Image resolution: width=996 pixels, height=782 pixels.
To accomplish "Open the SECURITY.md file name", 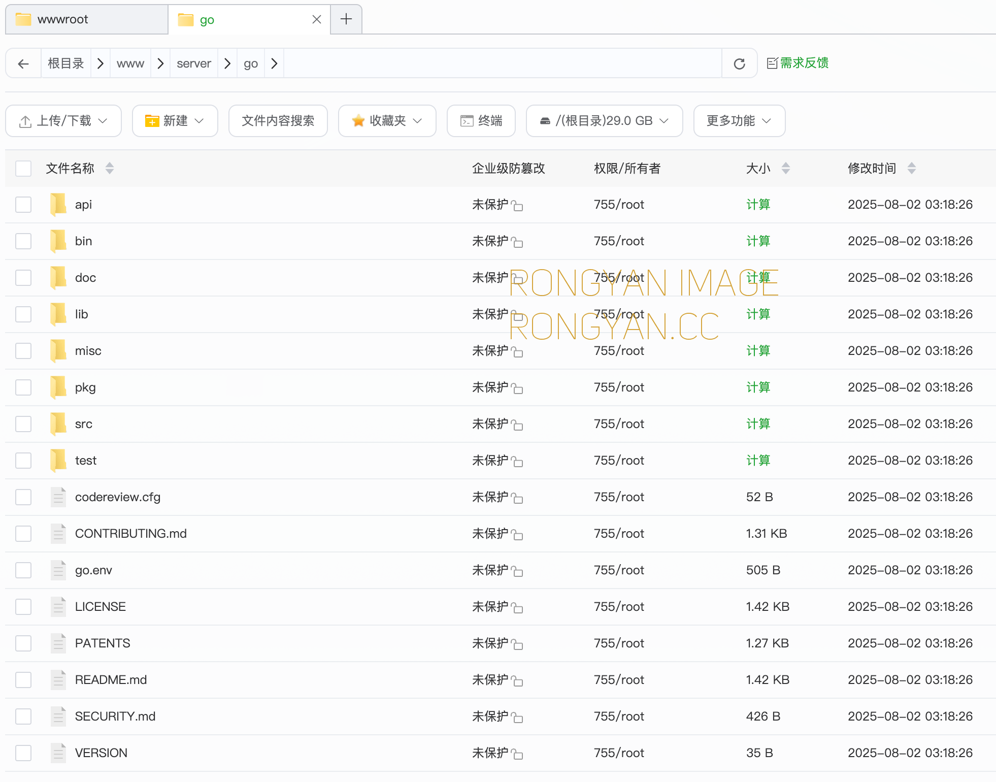I will [x=115, y=716].
